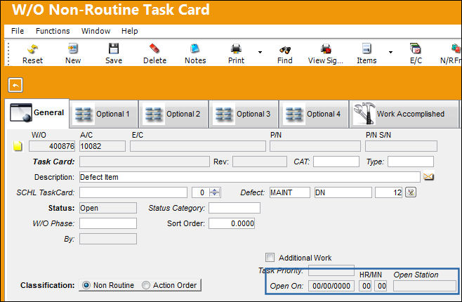The width and height of the screenshot is (462, 302).
Task: Open the Functions menu
Action: pyautogui.click(x=53, y=31)
